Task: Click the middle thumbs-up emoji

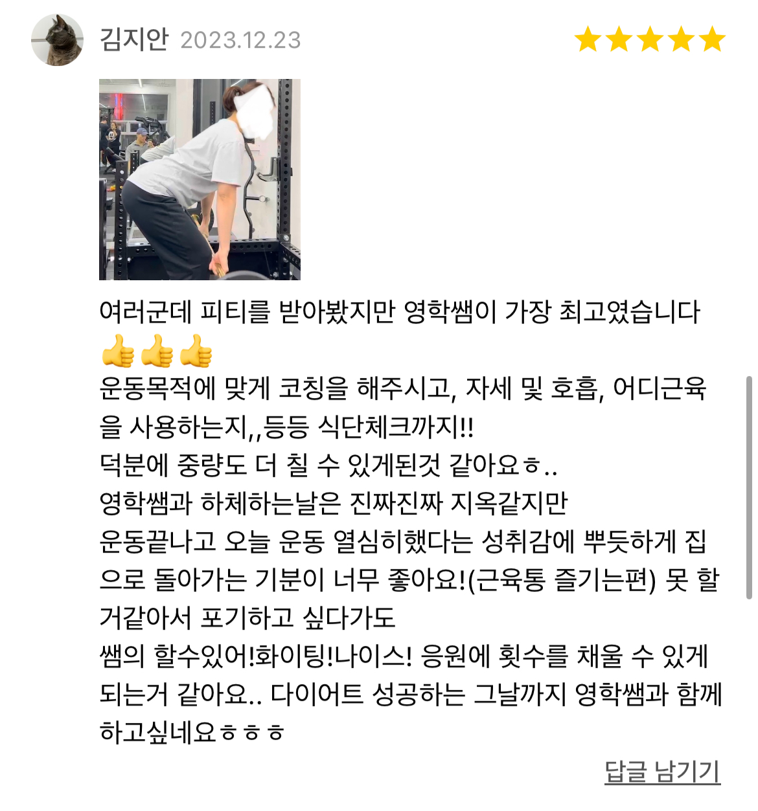Action: (157, 351)
